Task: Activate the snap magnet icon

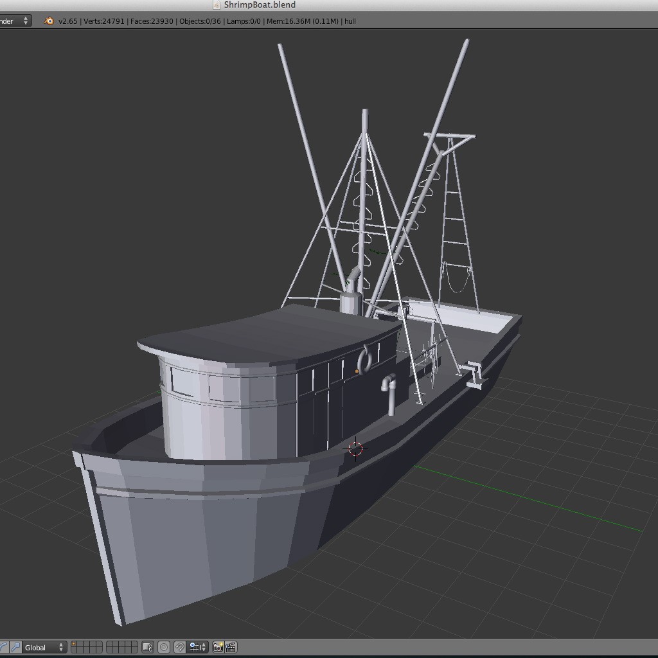Action: pos(180,647)
